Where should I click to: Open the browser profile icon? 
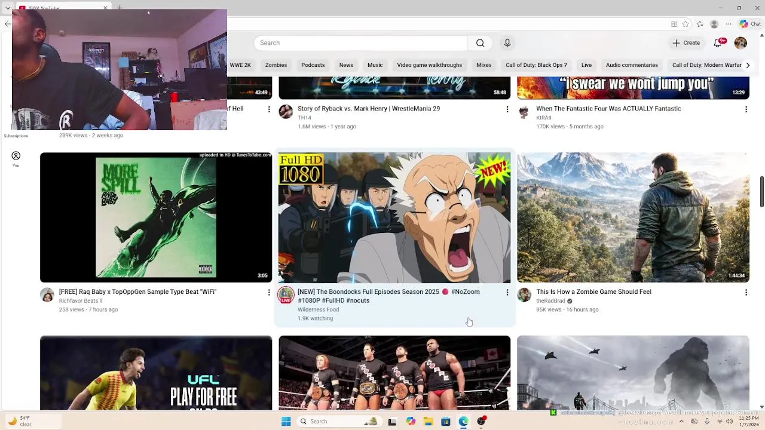(x=714, y=24)
